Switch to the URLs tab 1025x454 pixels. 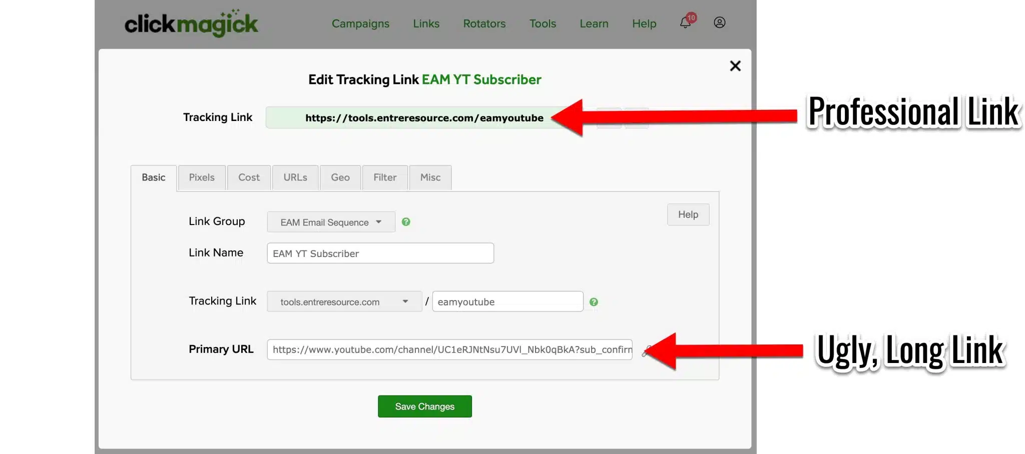click(x=295, y=177)
